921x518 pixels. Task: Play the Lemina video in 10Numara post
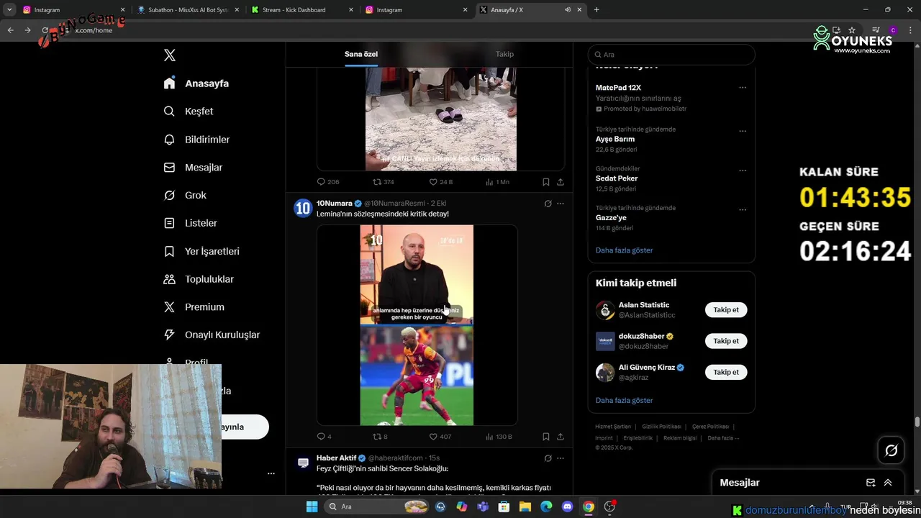(x=417, y=325)
